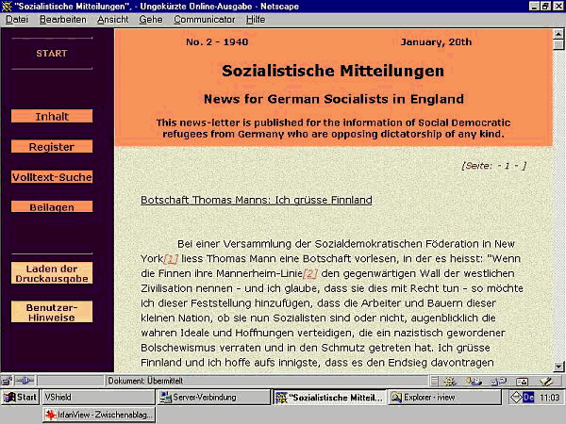Screen dimensions: 566x424
Task: Open the Windows Start button
Action: click(20, 398)
